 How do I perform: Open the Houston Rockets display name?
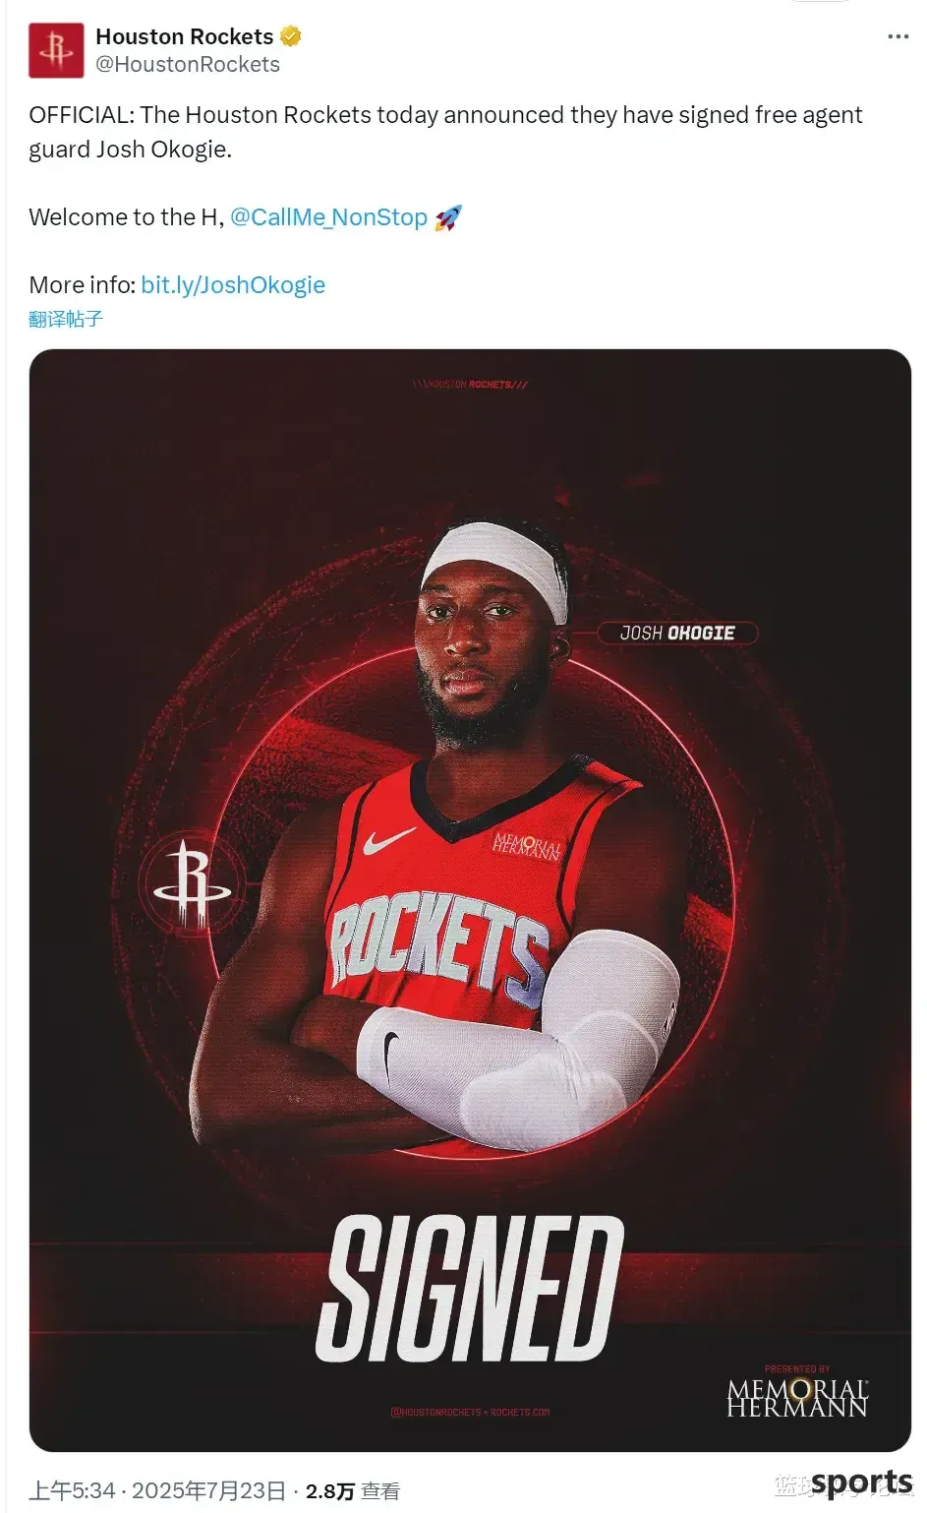[185, 36]
